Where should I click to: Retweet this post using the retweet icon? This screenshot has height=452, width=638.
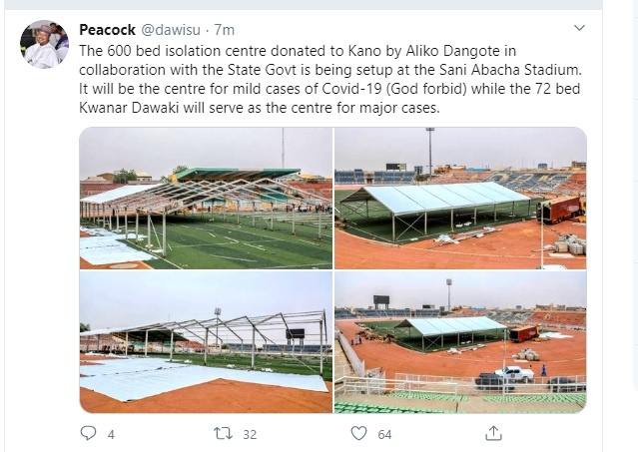224,433
